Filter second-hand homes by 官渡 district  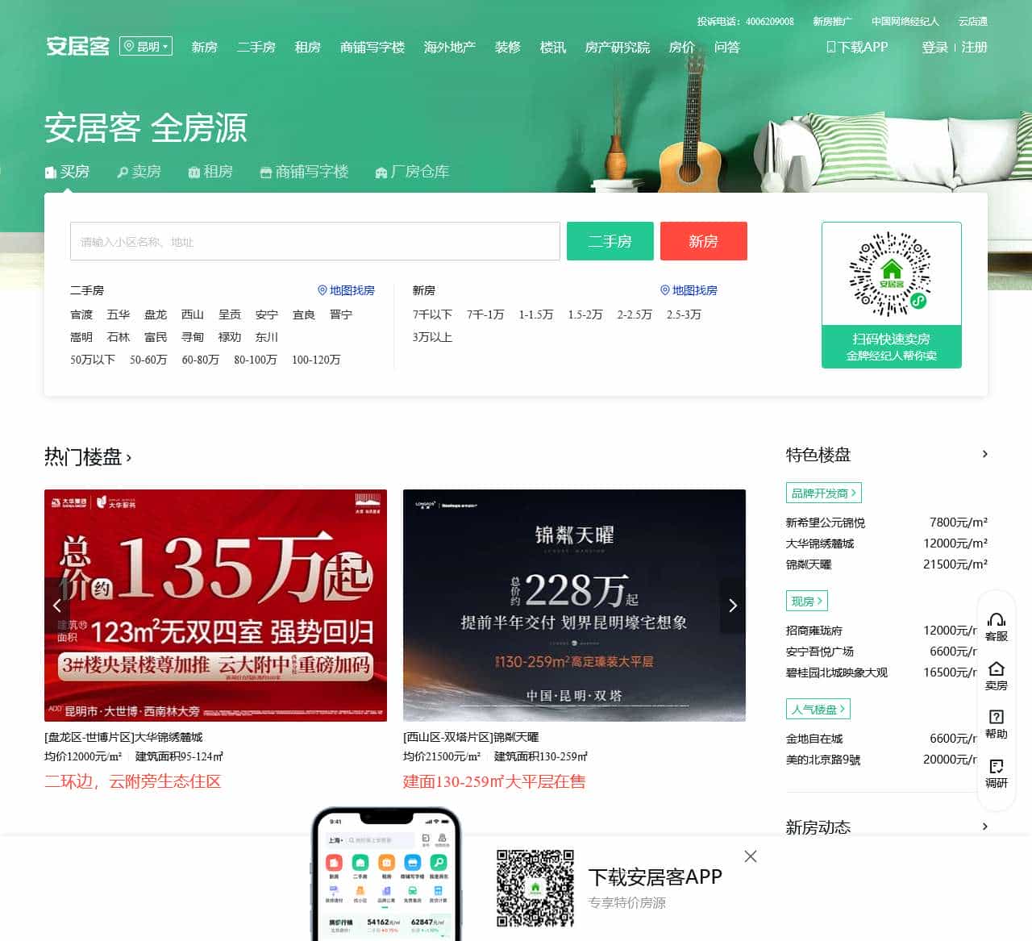(81, 314)
